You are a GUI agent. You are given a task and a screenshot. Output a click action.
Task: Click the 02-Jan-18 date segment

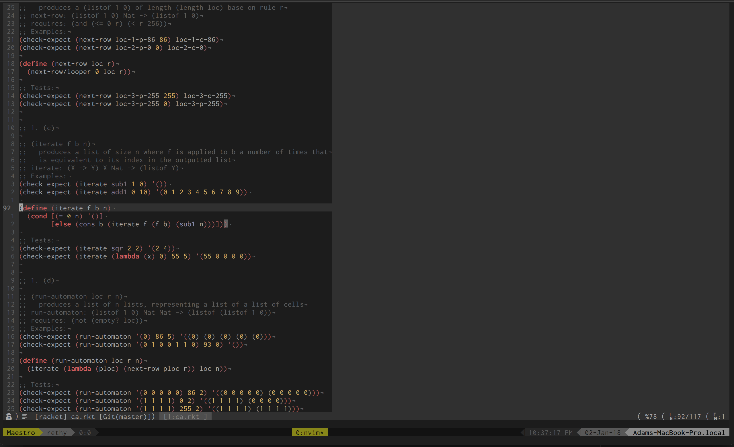602,432
